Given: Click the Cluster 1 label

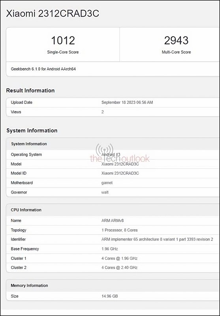Looking at the screenshot, I should tap(19, 258).
